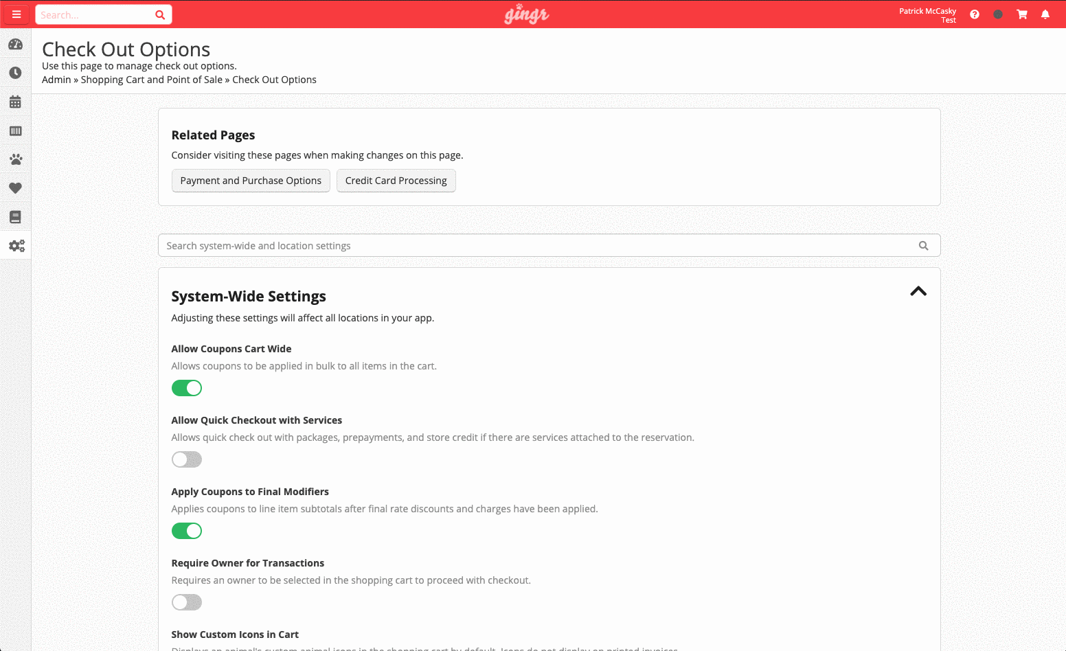
Task: Focus the system-wide and location settings search
Action: 549,246
